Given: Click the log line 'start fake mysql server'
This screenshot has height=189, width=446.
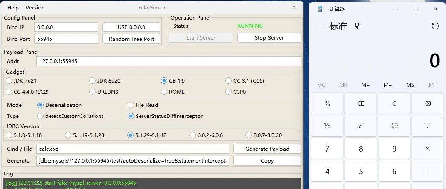Looking at the screenshot, I should [71, 183].
